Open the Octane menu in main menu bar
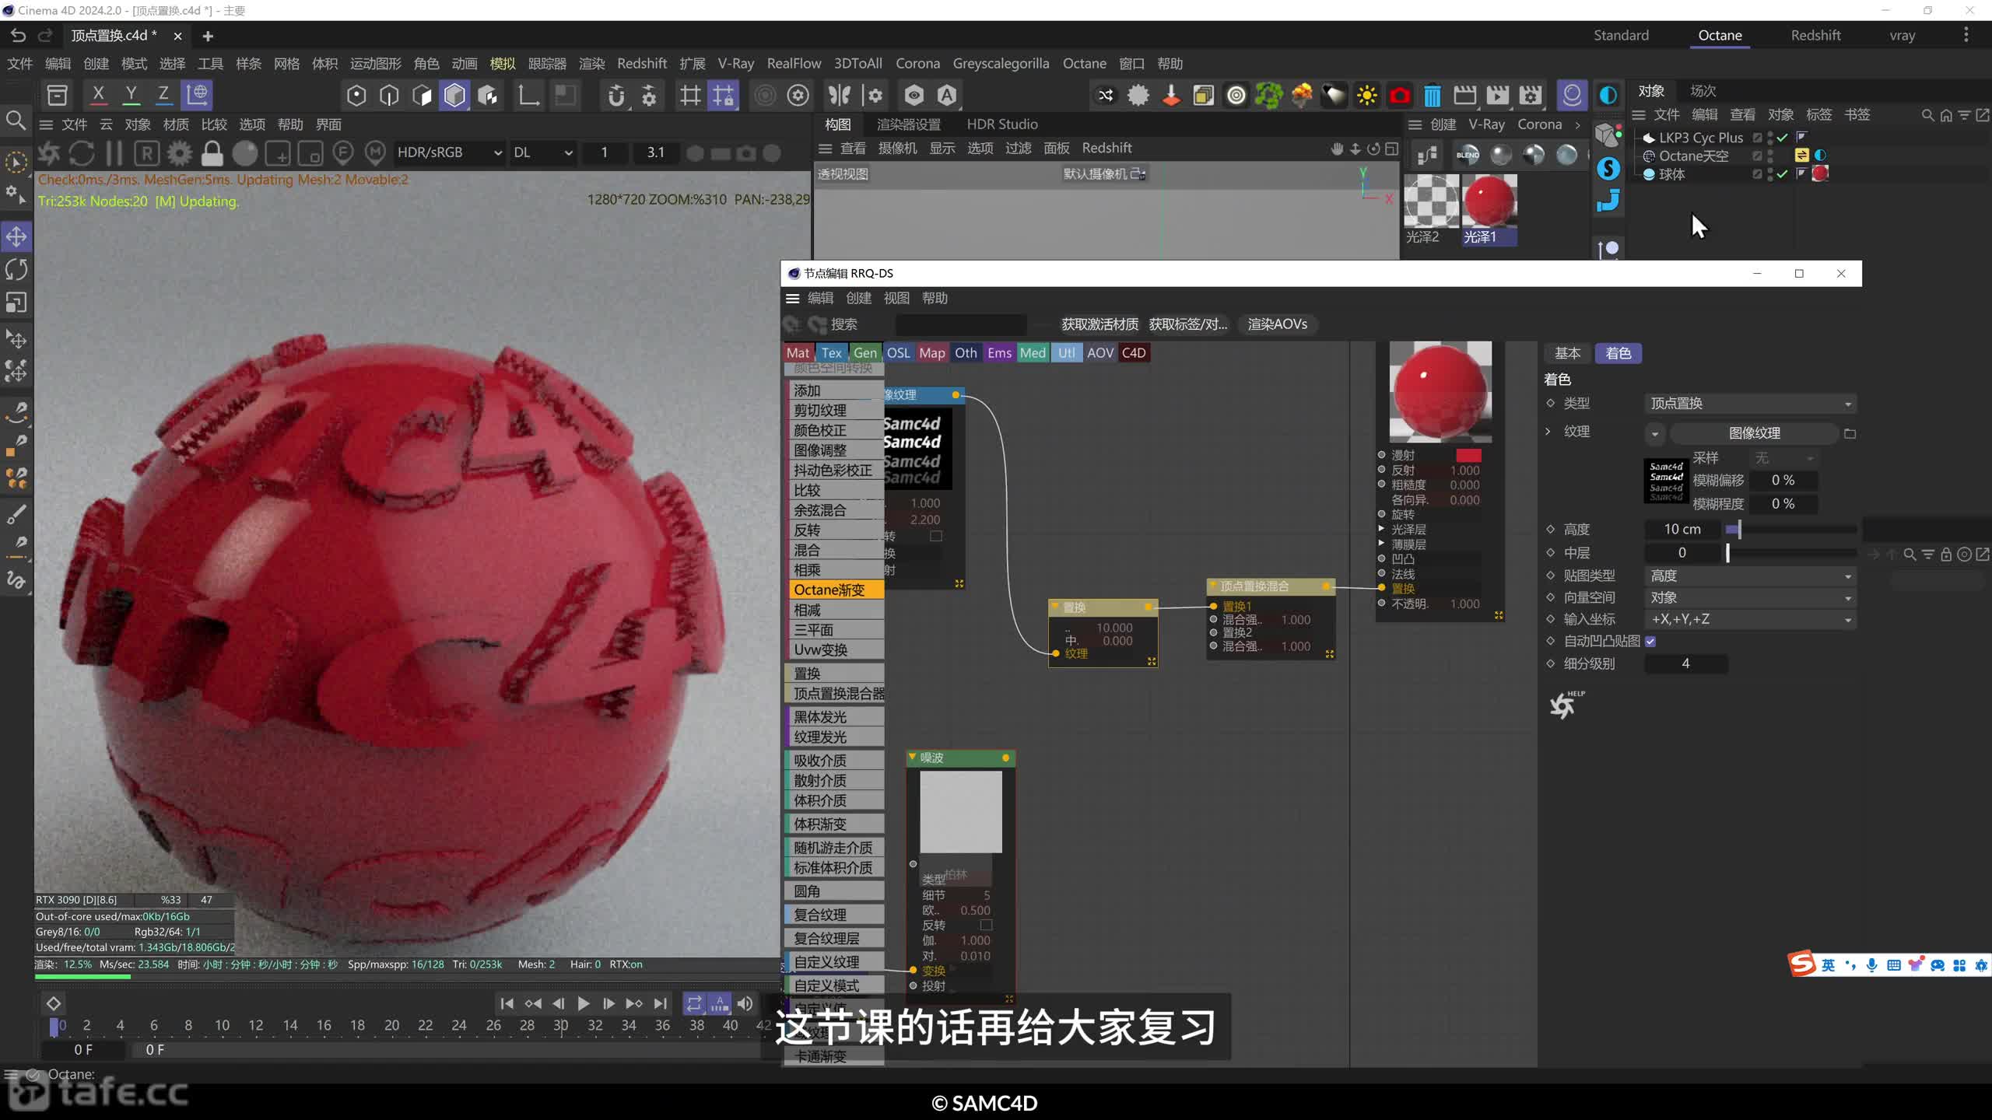This screenshot has height=1120, width=1992. tap(1084, 64)
